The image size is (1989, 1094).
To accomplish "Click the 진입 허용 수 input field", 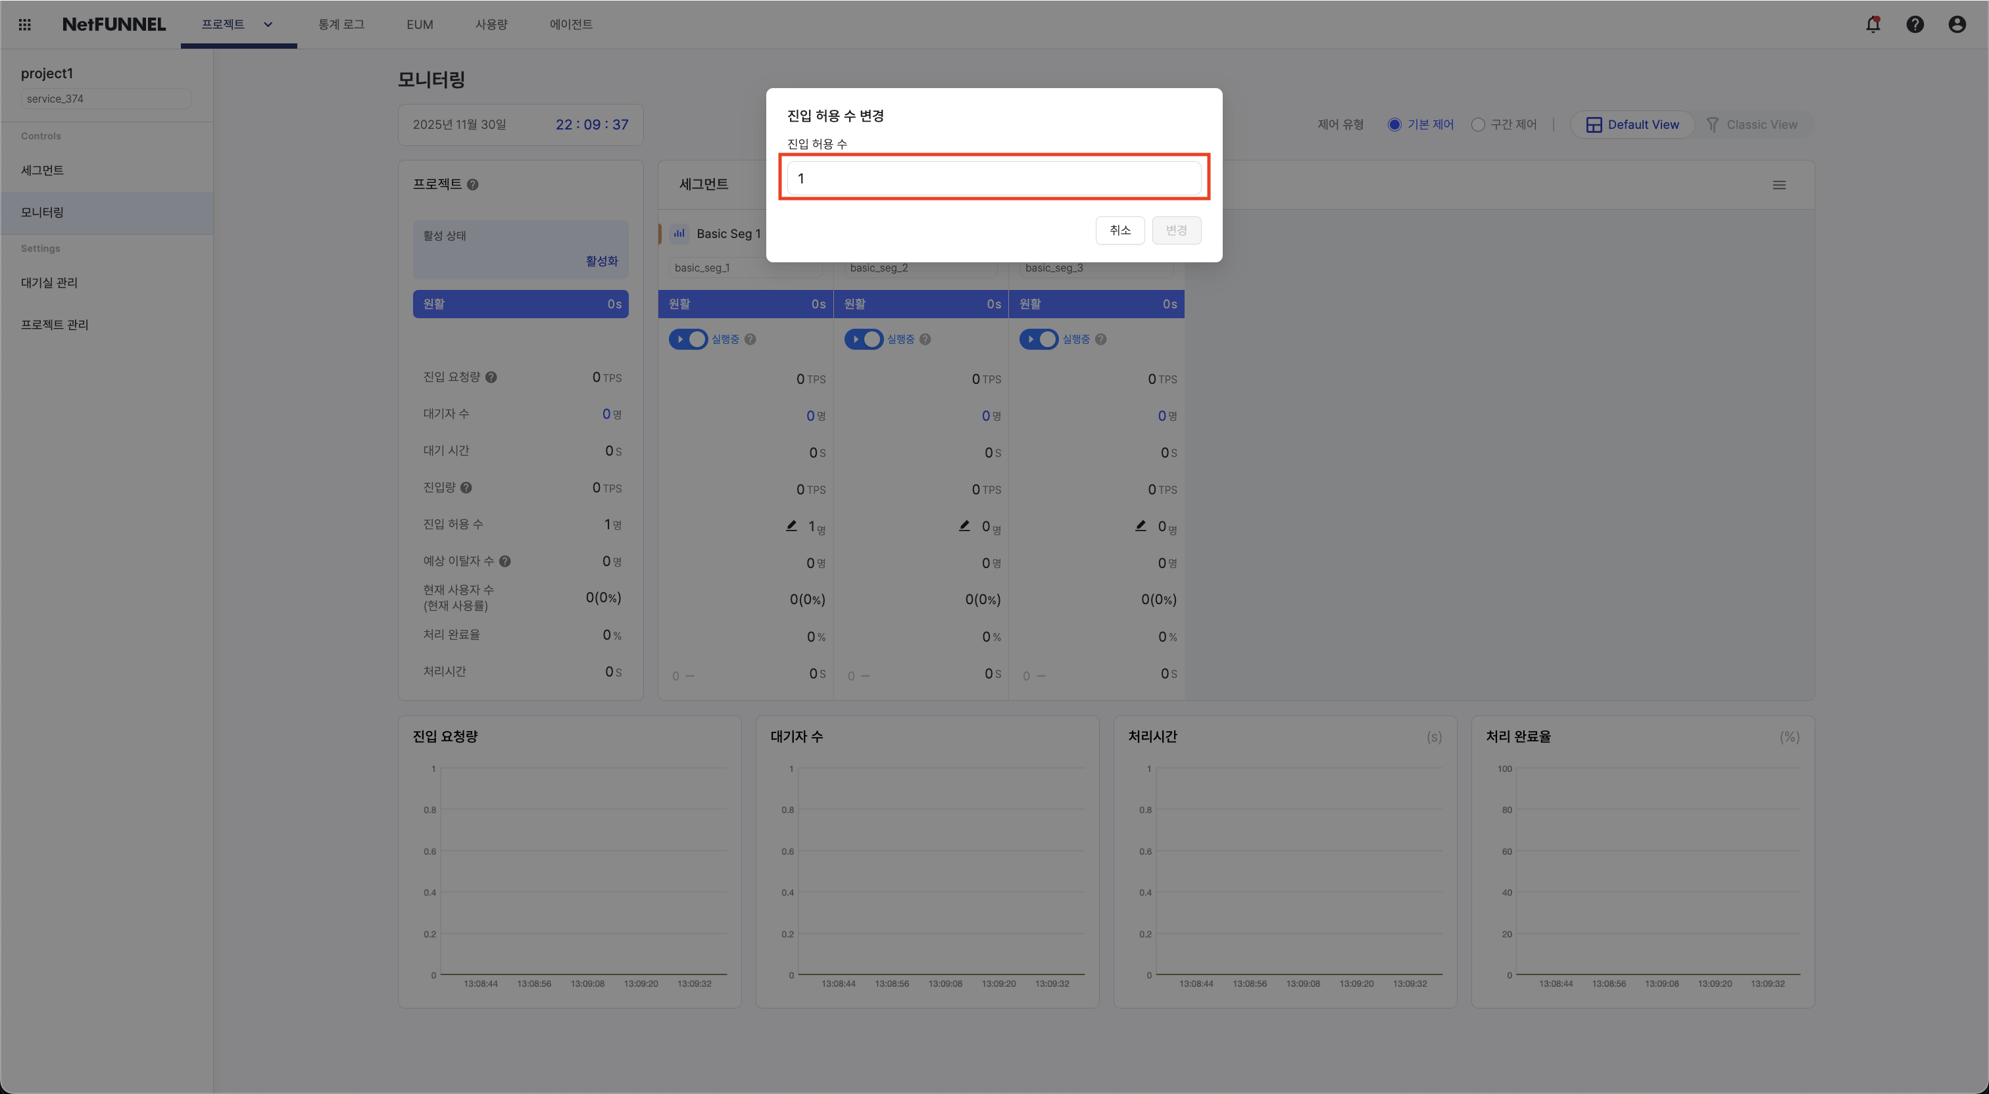I will click(x=994, y=177).
